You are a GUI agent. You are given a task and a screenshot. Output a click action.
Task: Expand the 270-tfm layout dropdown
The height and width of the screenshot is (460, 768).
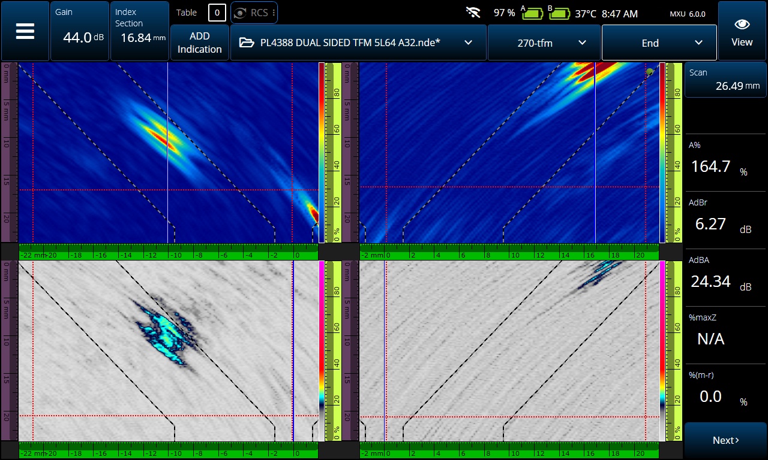[x=581, y=43]
